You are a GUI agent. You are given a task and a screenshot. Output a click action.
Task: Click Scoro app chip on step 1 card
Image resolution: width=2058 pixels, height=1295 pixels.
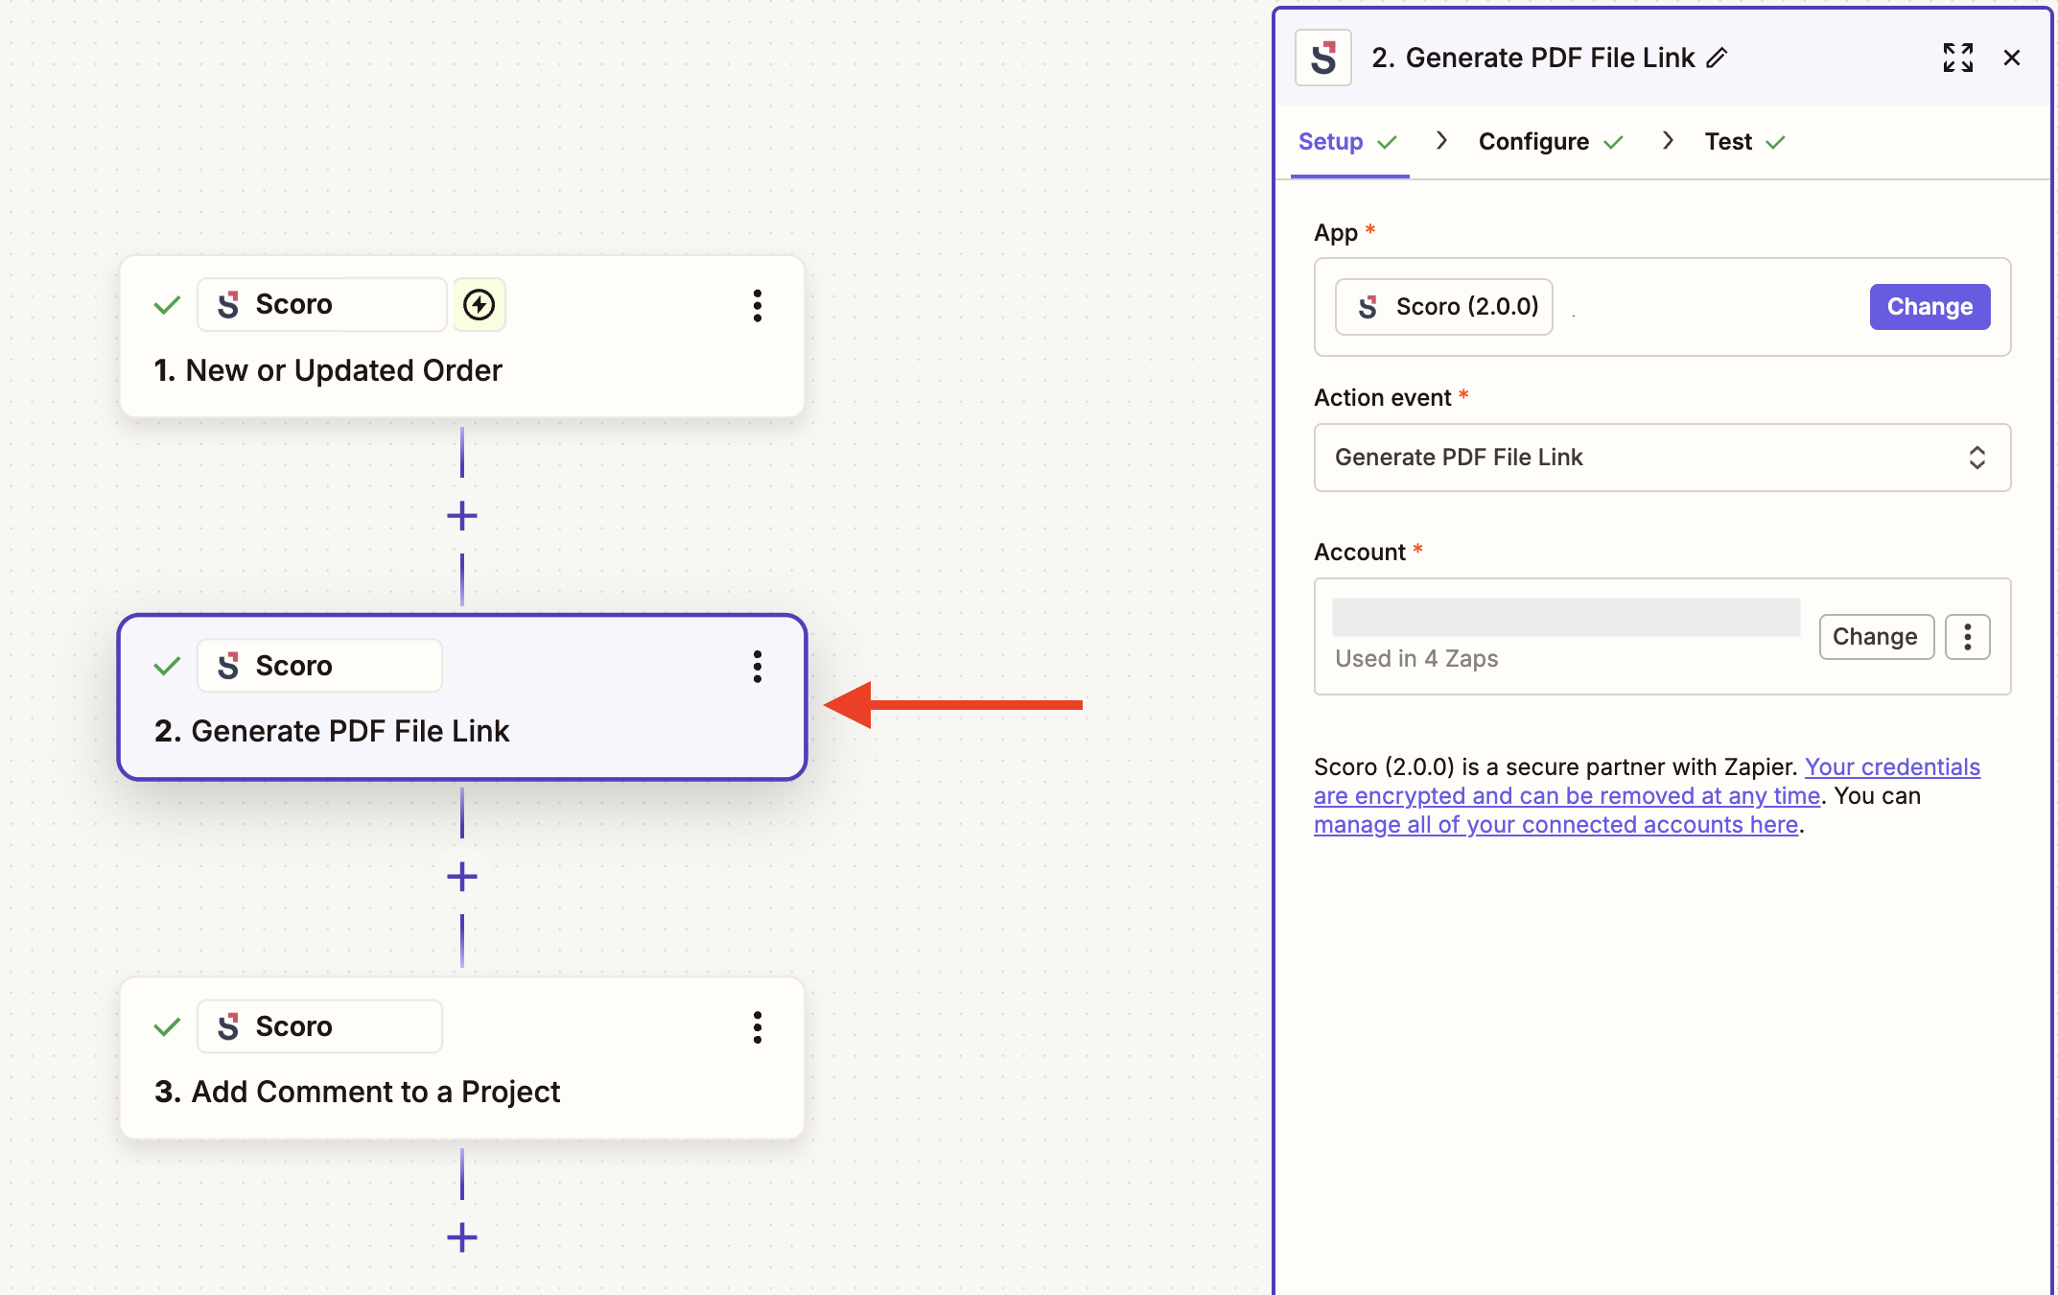tap(322, 305)
